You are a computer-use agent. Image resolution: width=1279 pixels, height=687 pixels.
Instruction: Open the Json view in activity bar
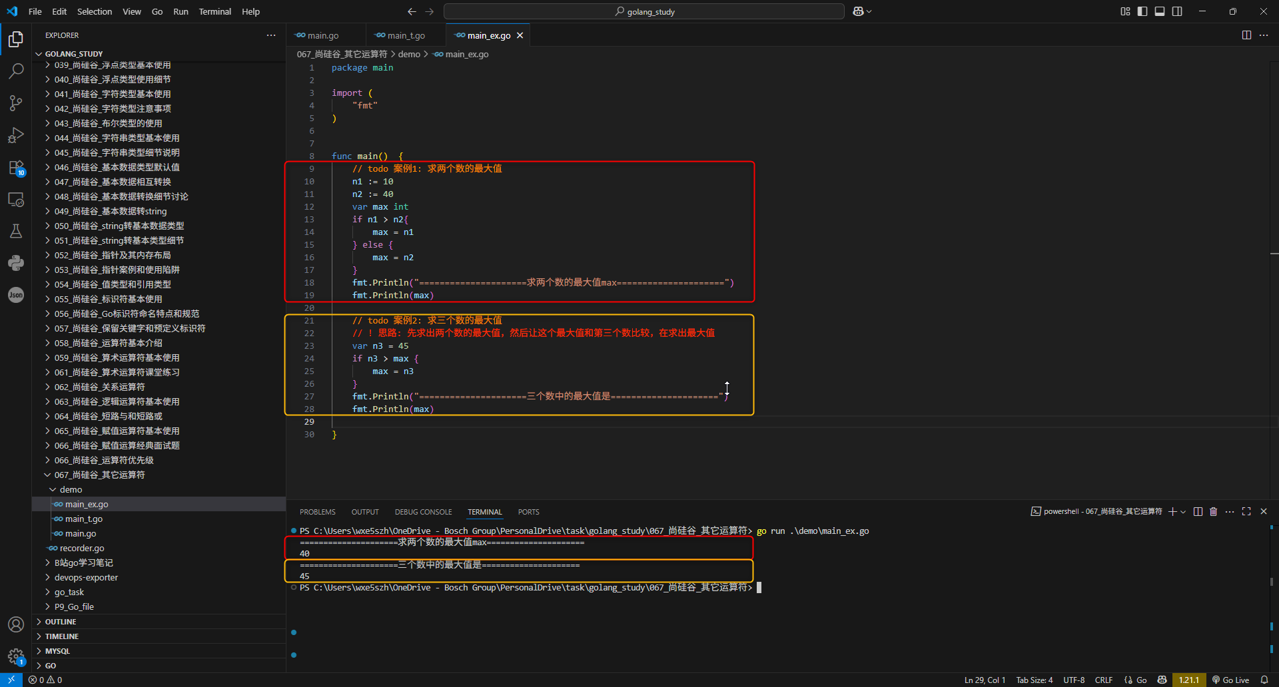(x=16, y=295)
